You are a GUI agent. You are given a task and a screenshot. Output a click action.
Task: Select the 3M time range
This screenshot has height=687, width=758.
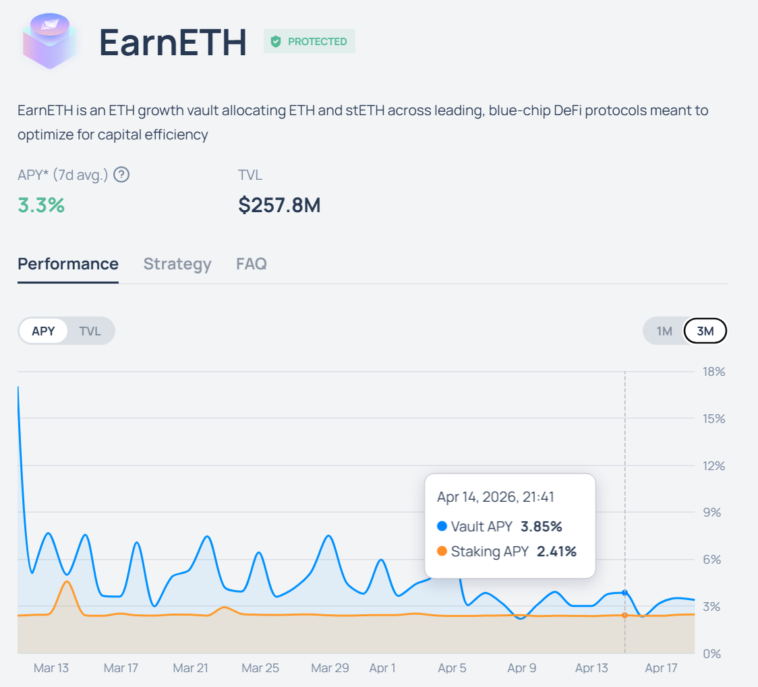[x=705, y=331]
